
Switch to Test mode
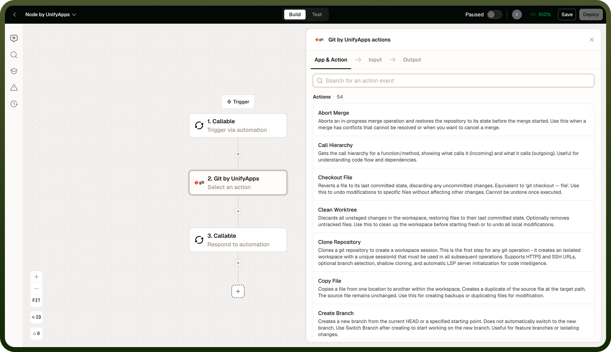(317, 15)
